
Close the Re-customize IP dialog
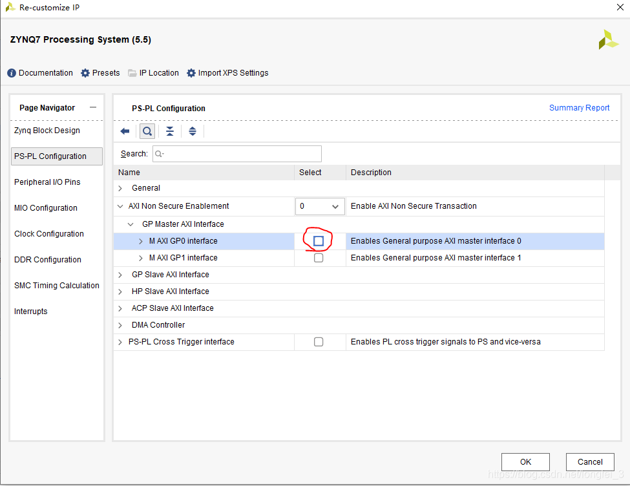coord(620,7)
